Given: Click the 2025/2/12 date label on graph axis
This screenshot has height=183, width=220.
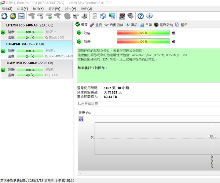Looking at the screenshot, I should tap(212, 162).
